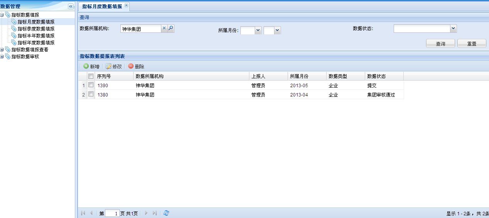
Task: Refresh the table using pagination refresh icon
Action: click(166, 213)
